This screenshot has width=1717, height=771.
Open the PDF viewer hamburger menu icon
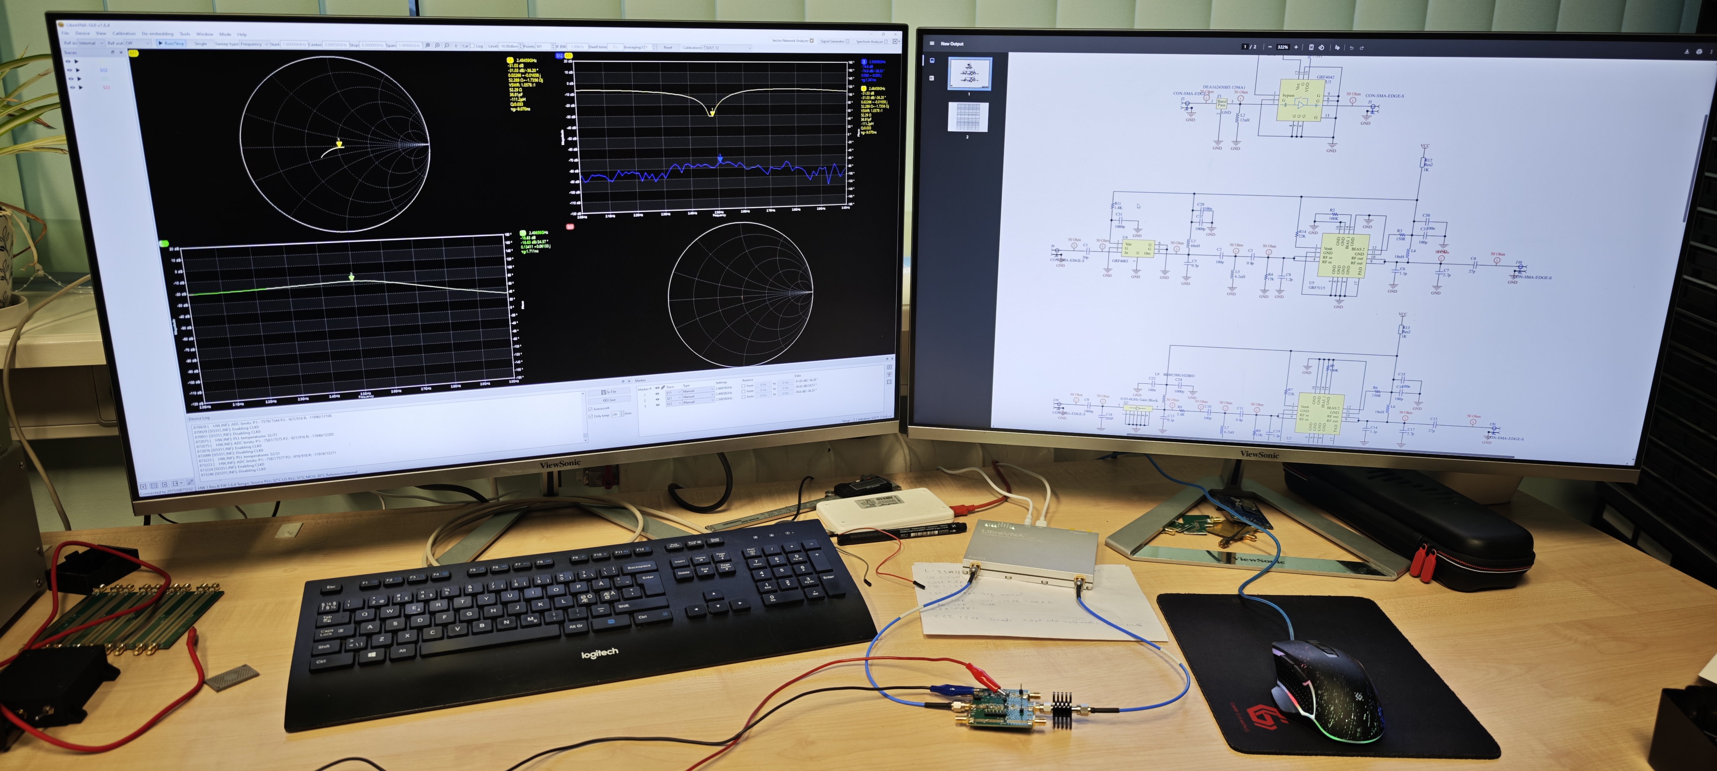[932, 43]
